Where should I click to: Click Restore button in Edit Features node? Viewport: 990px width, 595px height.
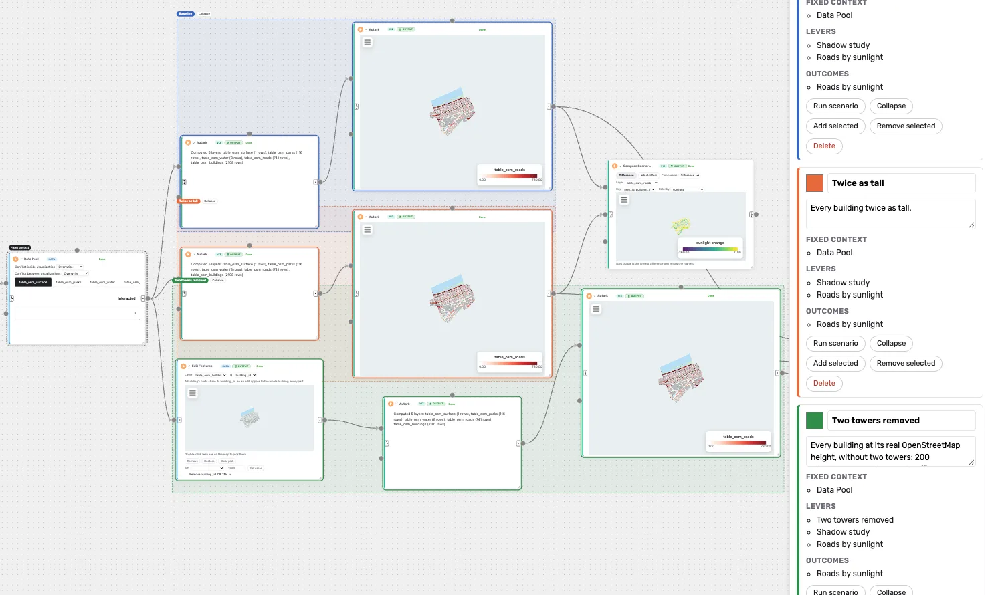209,461
